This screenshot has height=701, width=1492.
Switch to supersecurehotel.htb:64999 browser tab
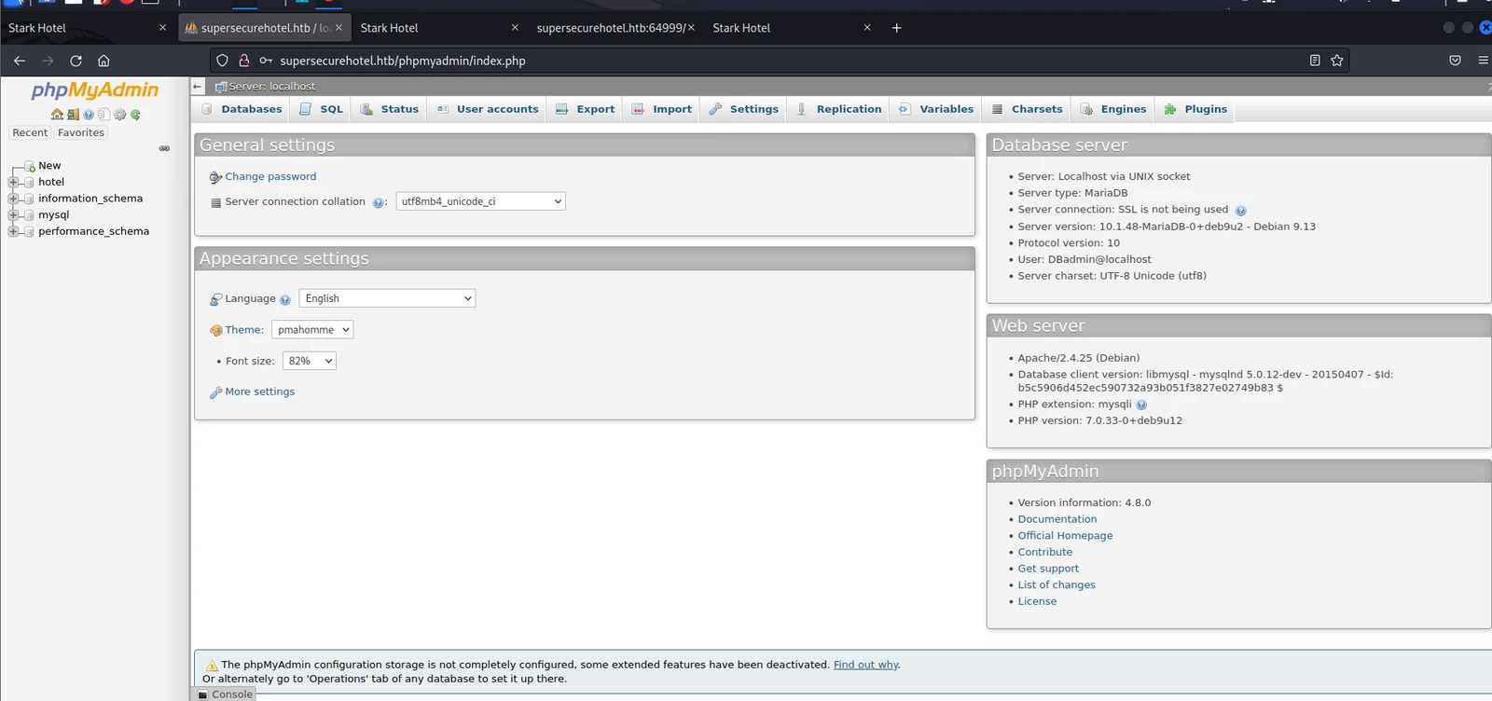(615, 28)
